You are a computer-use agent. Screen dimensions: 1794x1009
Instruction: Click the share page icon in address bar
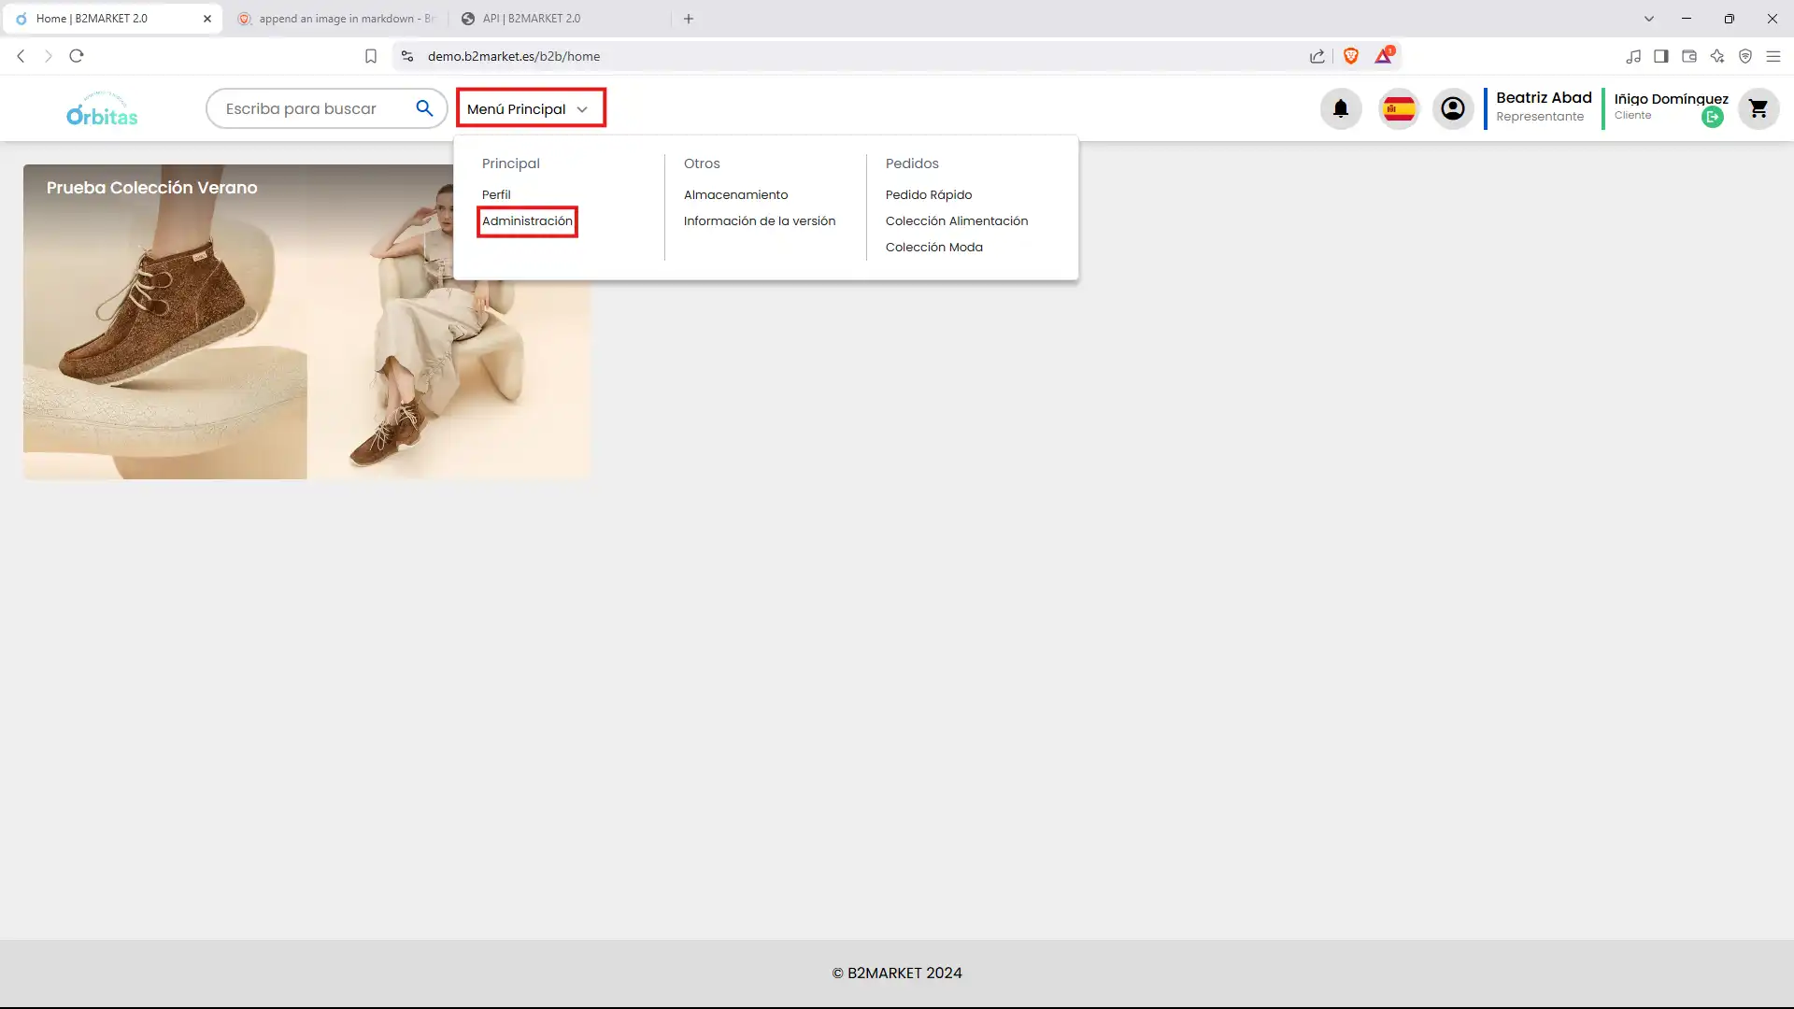[x=1317, y=56]
